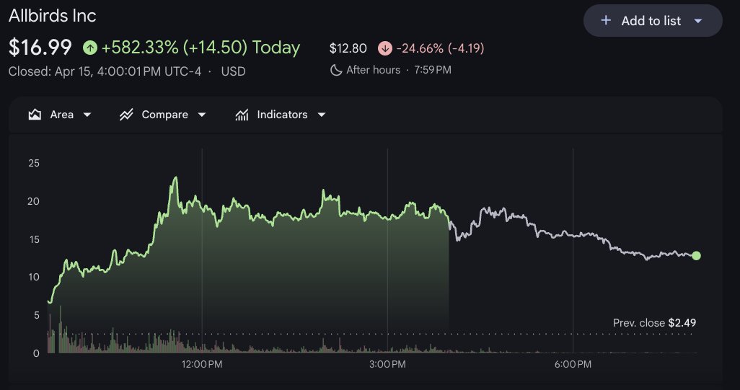Image resolution: width=740 pixels, height=390 pixels.
Task: Open the Add to list dropdown caret
Action: click(697, 21)
